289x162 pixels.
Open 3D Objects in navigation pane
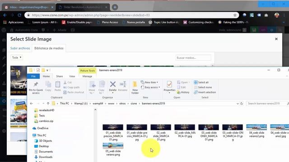tap(43, 141)
